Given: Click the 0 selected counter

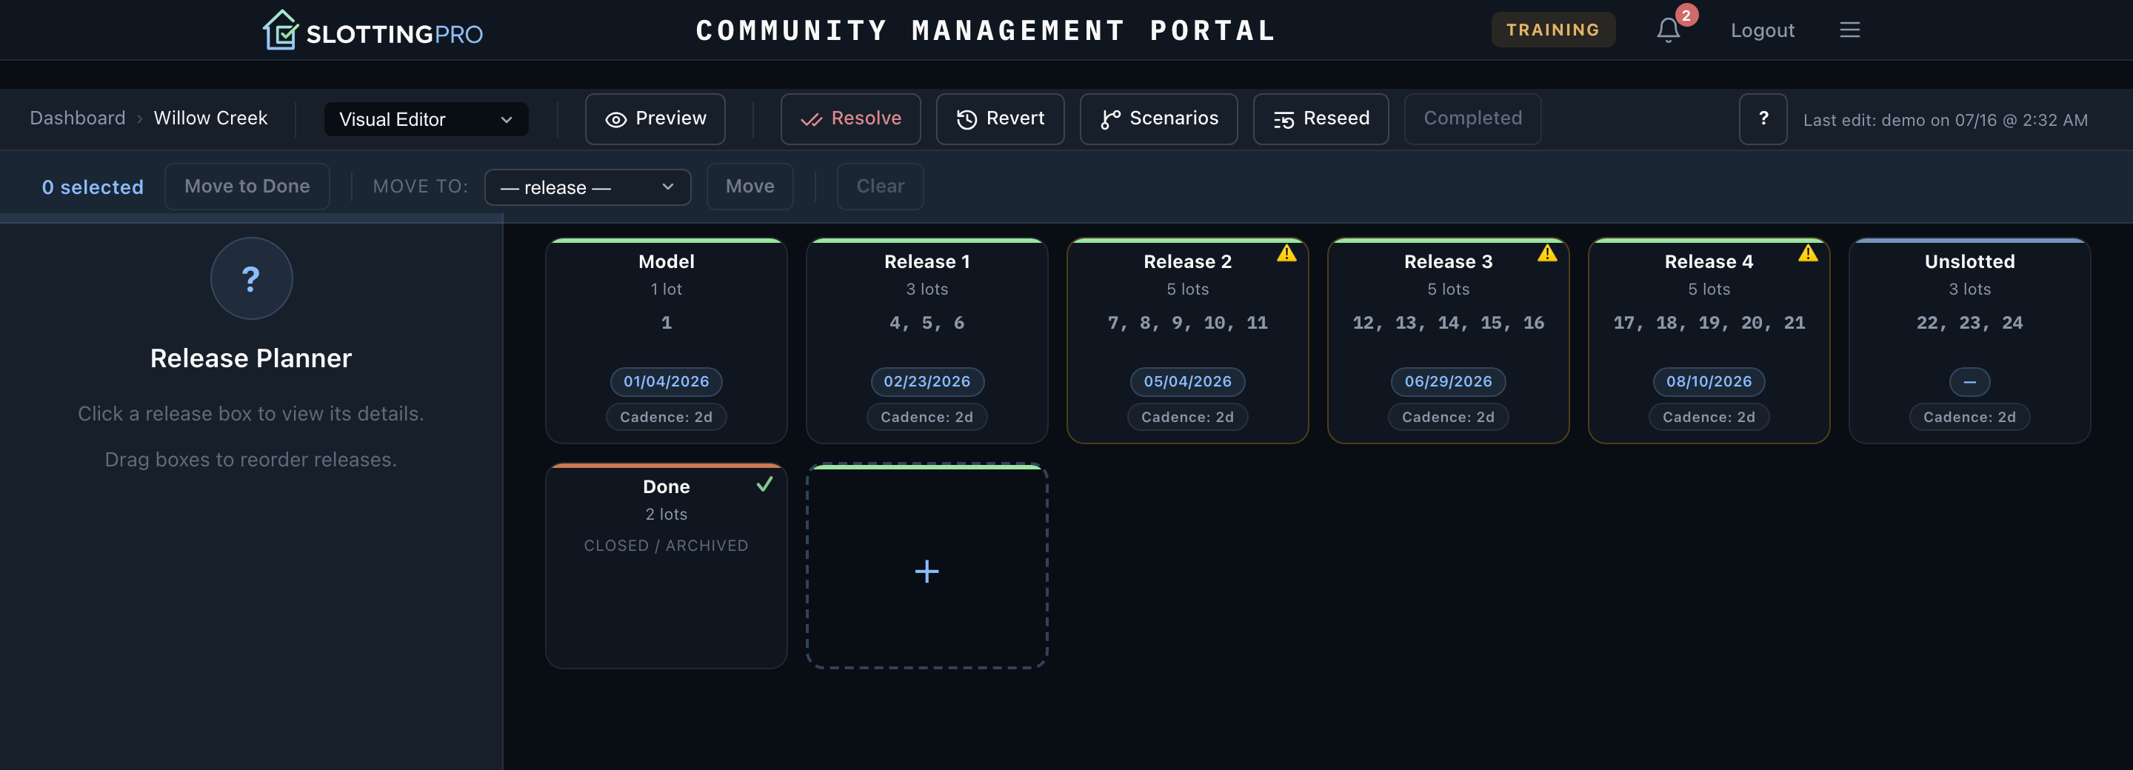Looking at the screenshot, I should pos(93,187).
